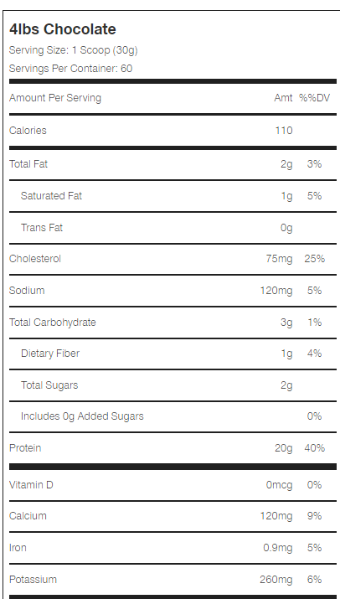Select the Calories row label
Image resolution: width=340 pixels, height=599 pixels.
coord(28,130)
